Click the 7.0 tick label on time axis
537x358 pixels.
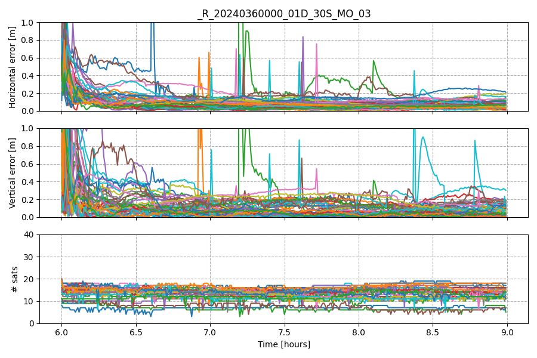(210, 333)
